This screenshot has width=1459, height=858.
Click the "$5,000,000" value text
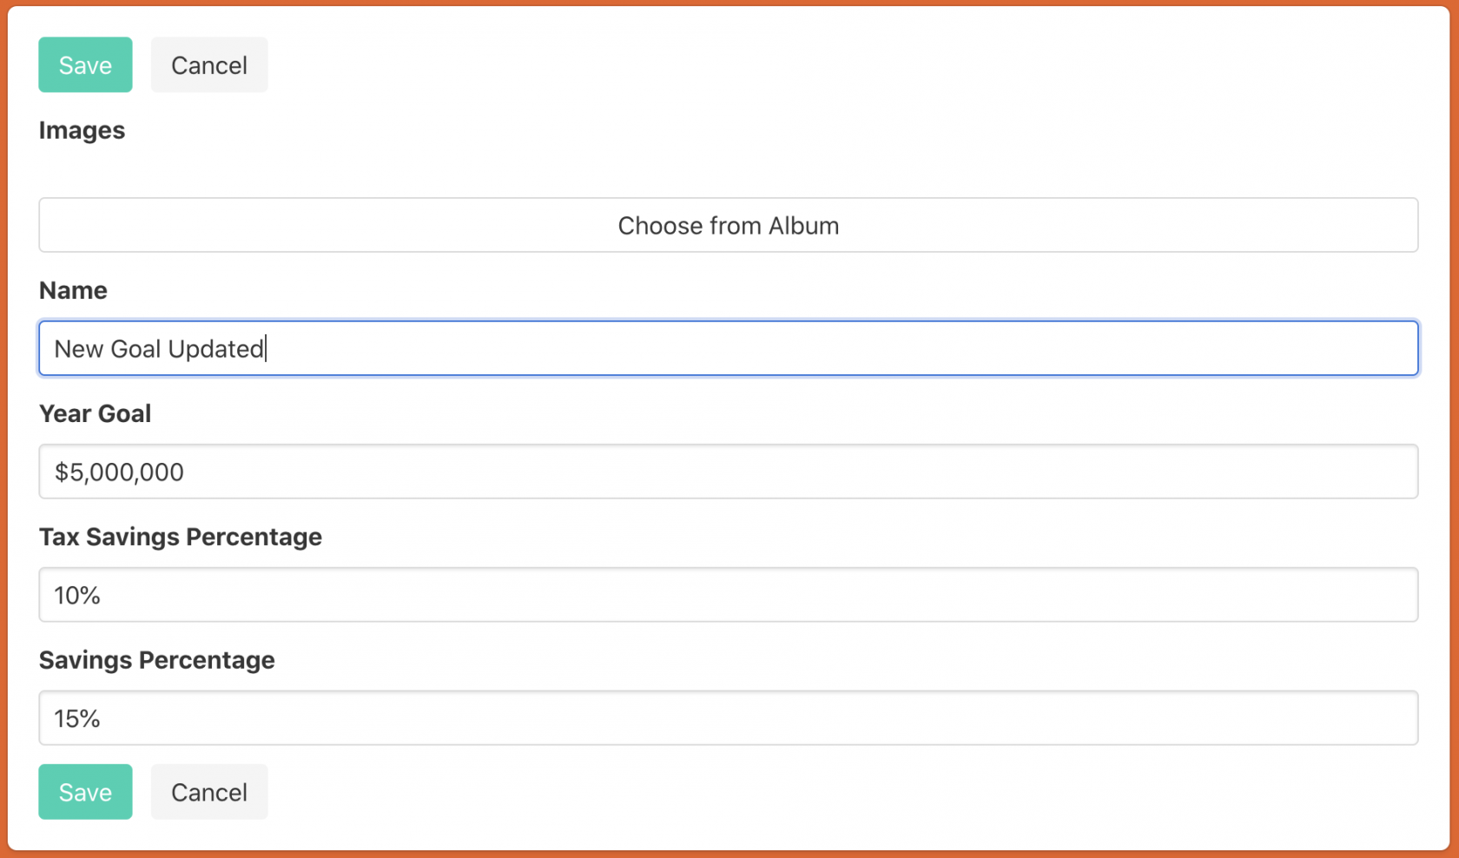[119, 472]
